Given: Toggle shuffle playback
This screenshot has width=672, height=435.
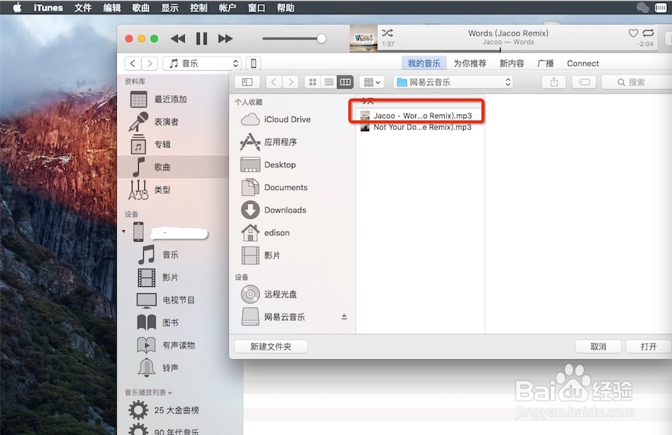Looking at the screenshot, I should coord(387,33).
